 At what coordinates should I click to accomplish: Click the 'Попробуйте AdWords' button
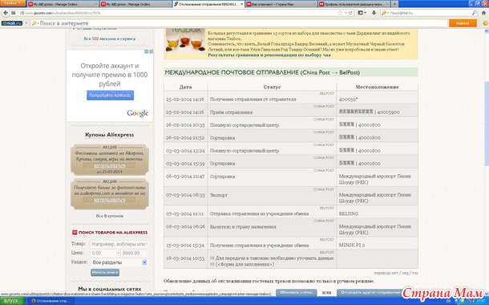tap(110, 96)
